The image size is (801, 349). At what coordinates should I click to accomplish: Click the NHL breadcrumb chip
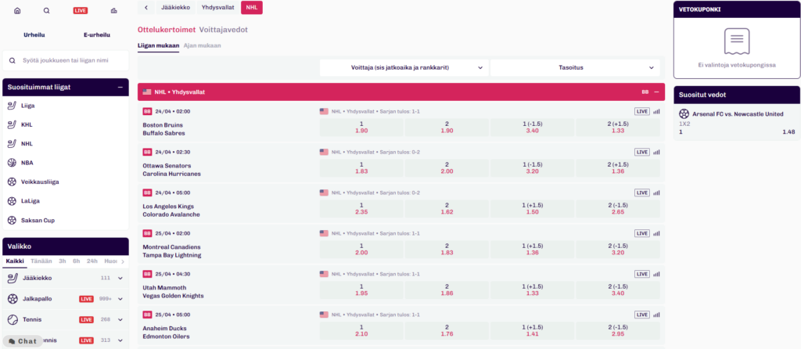coord(252,8)
